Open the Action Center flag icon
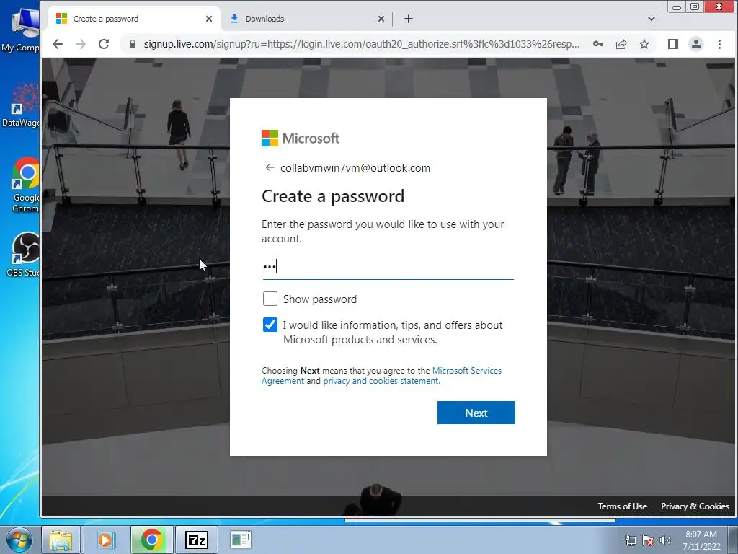The image size is (738, 554). pyautogui.click(x=648, y=540)
